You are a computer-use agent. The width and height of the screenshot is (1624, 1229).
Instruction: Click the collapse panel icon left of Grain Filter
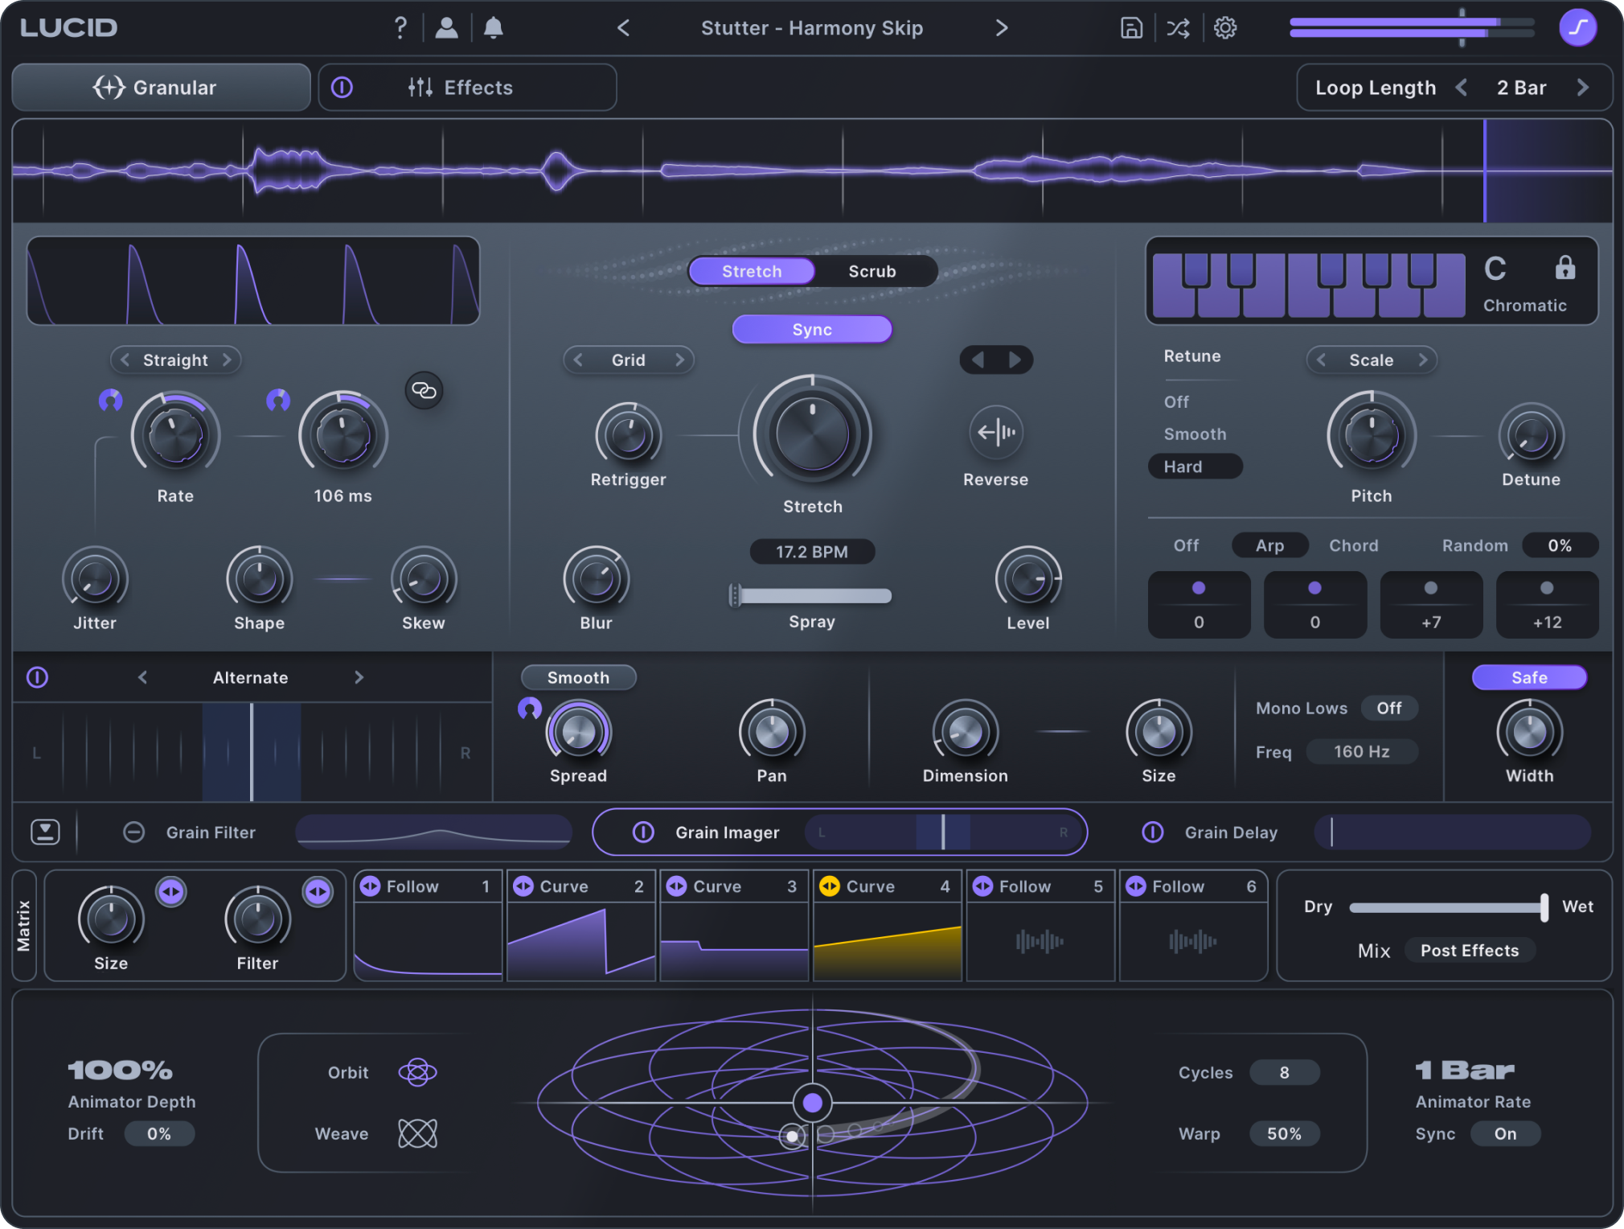point(45,832)
